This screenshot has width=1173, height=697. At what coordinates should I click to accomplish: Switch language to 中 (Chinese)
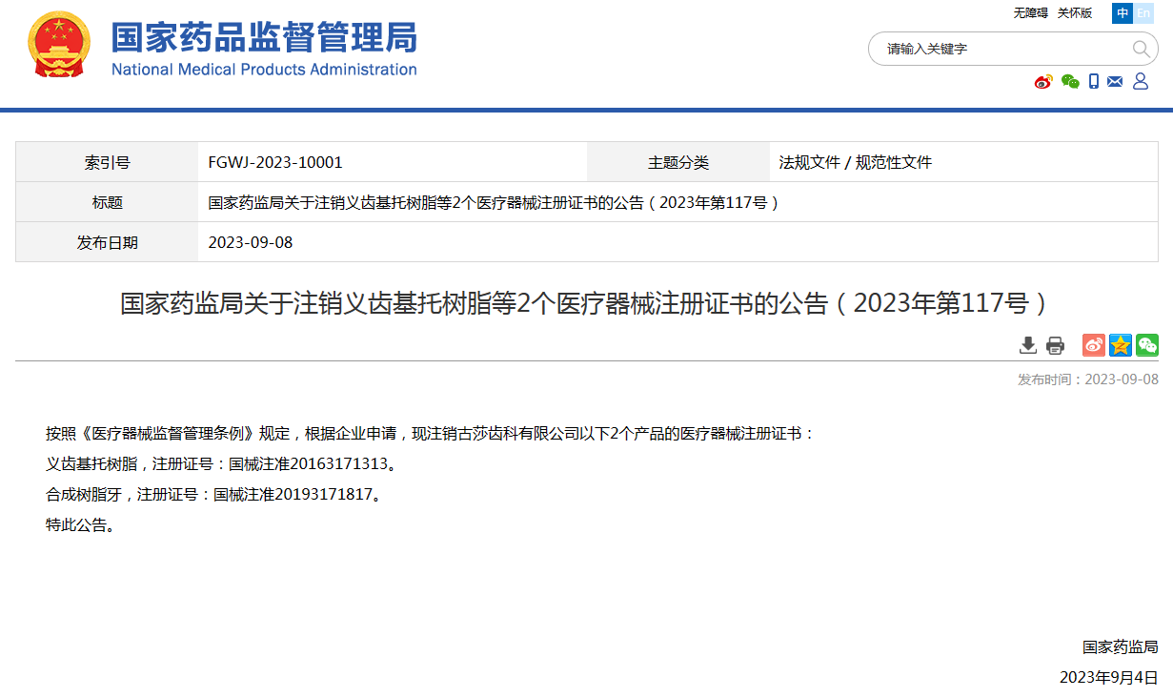1122,13
